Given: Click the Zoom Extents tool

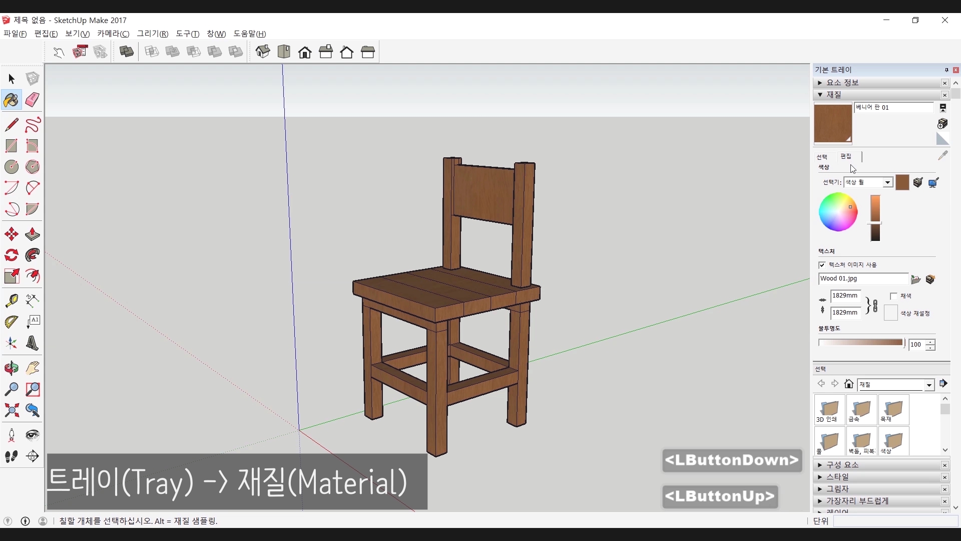Looking at the screenshot, I should coord(11,411).
